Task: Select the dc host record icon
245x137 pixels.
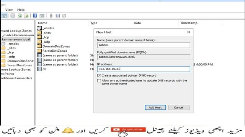Action: tap(39, 69)
